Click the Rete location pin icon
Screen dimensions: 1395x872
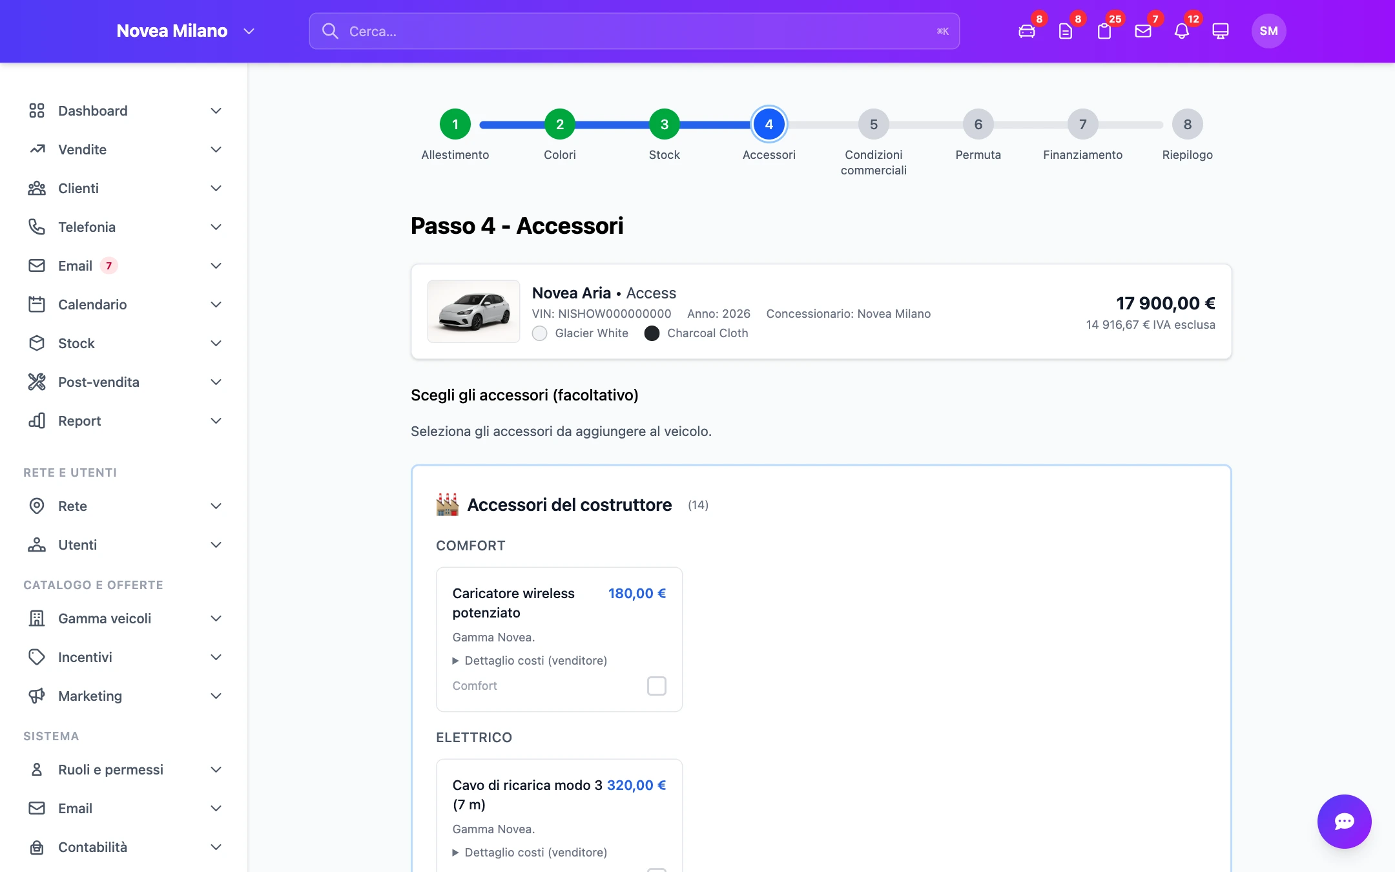click(x=37, y=506)
